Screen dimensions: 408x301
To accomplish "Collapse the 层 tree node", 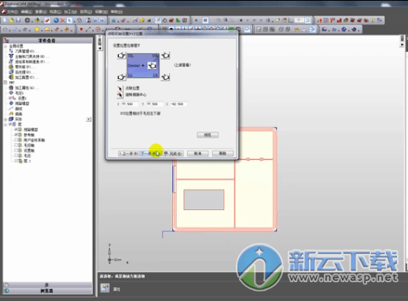I will (6, 125).
